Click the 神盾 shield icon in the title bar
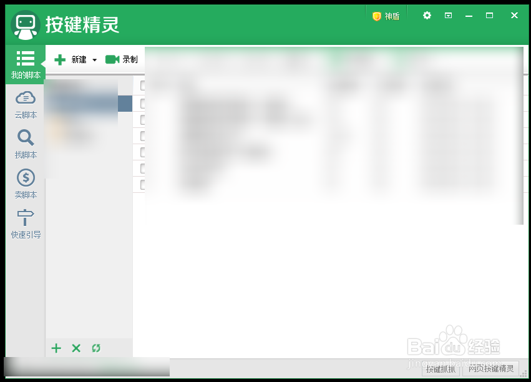Screen dimensions: 531x382 (386, 16)
